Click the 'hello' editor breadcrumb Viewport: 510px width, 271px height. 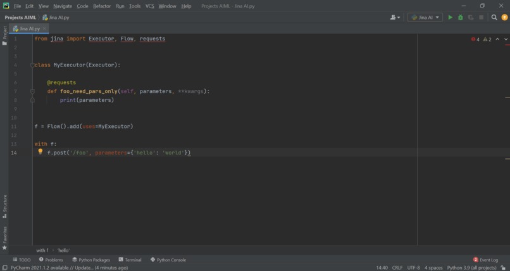click(63, 251)
